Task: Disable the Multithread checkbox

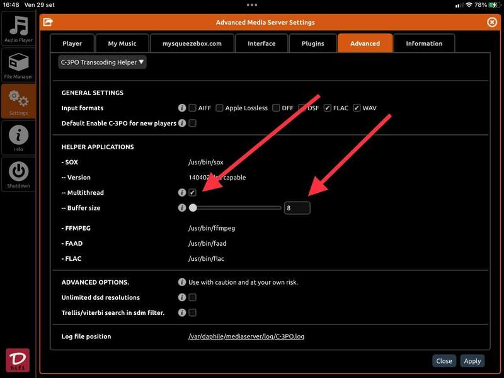Action: 193,193
